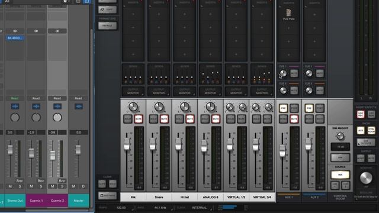Screen dimensions: 379x213
Task: Unmute the Hi hat channel
Action: 190,119
